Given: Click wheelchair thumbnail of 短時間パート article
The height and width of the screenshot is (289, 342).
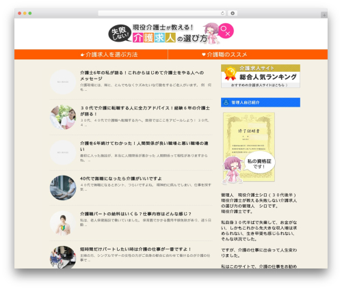Looking at the screenshot, I should (x=63, y=258).
